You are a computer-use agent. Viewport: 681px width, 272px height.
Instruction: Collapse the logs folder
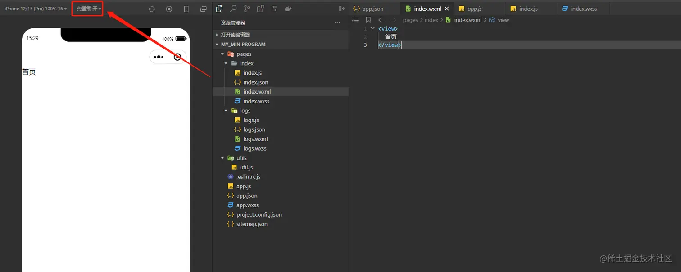point(281,111)
